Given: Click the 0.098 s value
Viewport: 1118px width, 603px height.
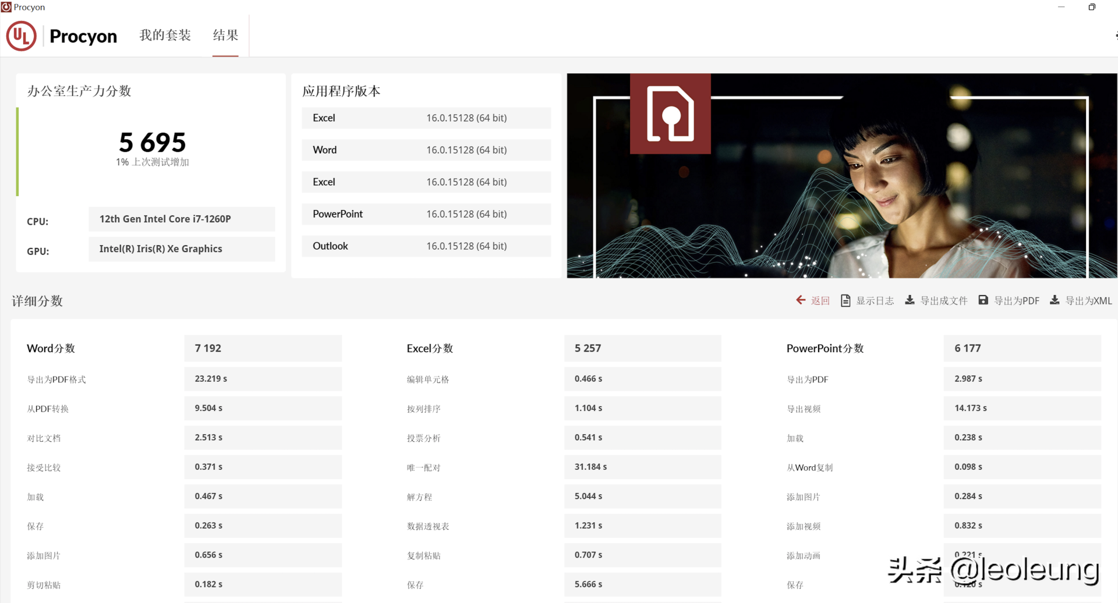Looking at the screenshot, I should pos(1023,467).
